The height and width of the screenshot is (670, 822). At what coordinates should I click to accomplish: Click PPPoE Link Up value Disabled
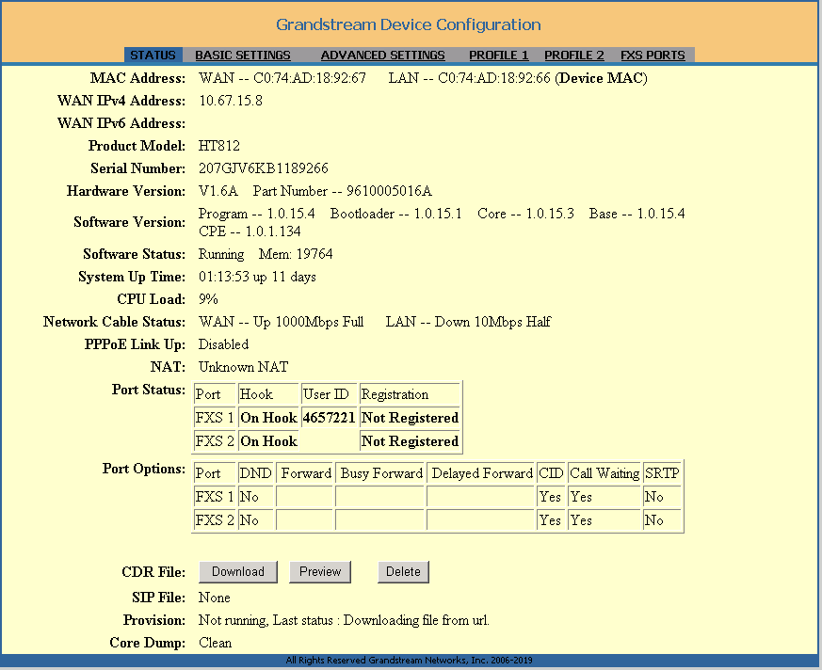tap(223, 344)
